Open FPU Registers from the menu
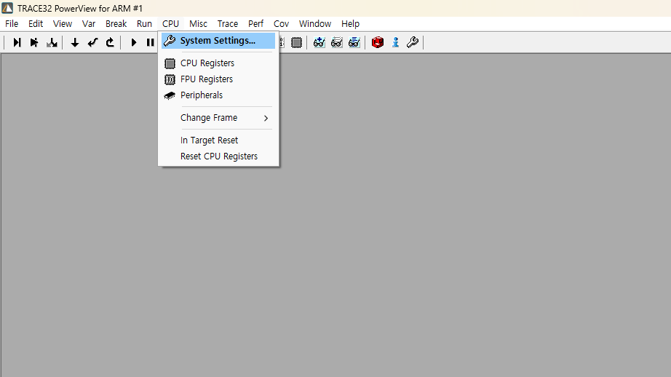The image size is (671, 377). click(206, 79)
